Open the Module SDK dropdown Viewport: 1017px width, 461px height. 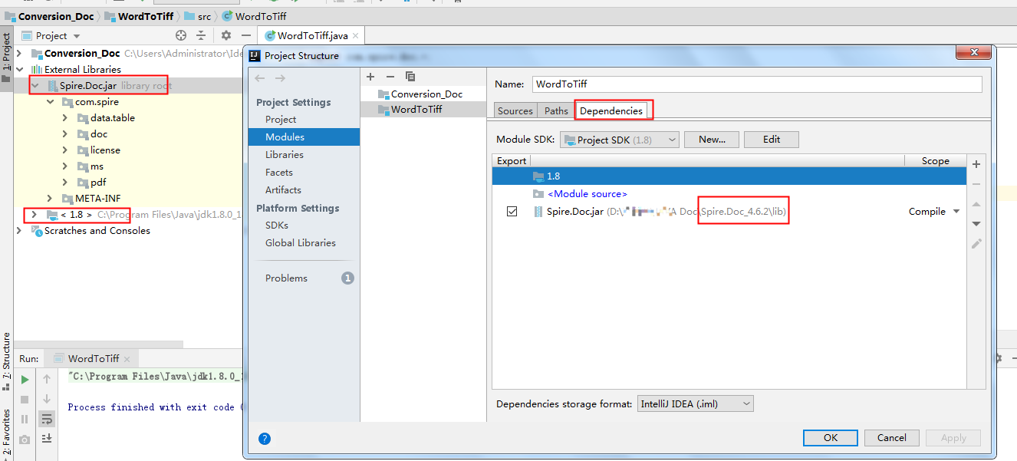coord(620,140)
